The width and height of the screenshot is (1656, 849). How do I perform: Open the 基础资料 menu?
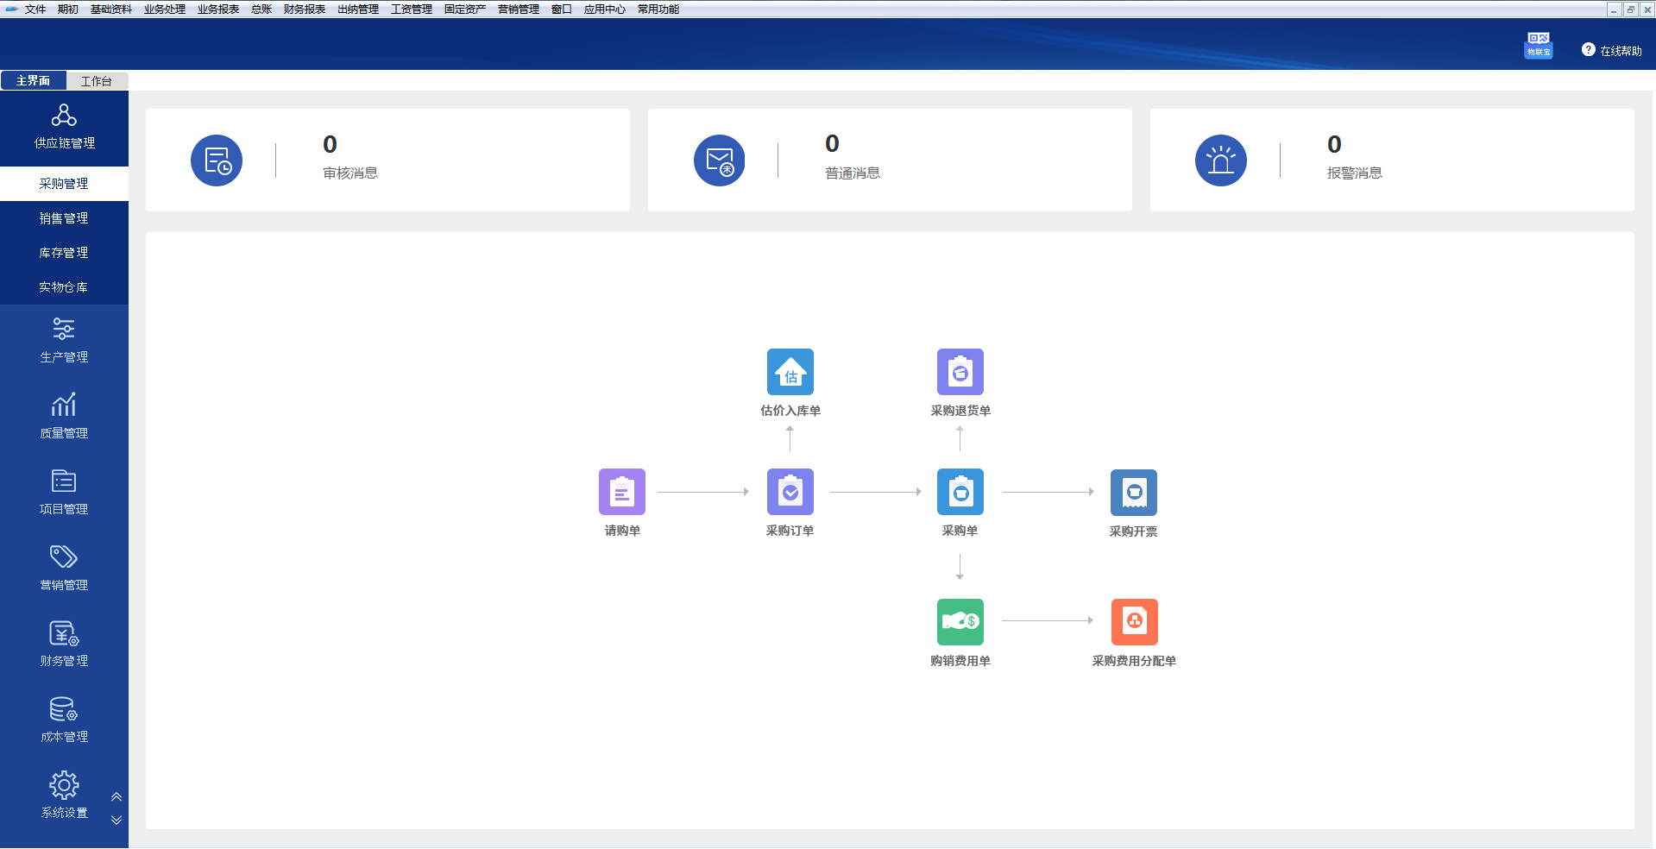pyautogui.click(x=110, y=9)
